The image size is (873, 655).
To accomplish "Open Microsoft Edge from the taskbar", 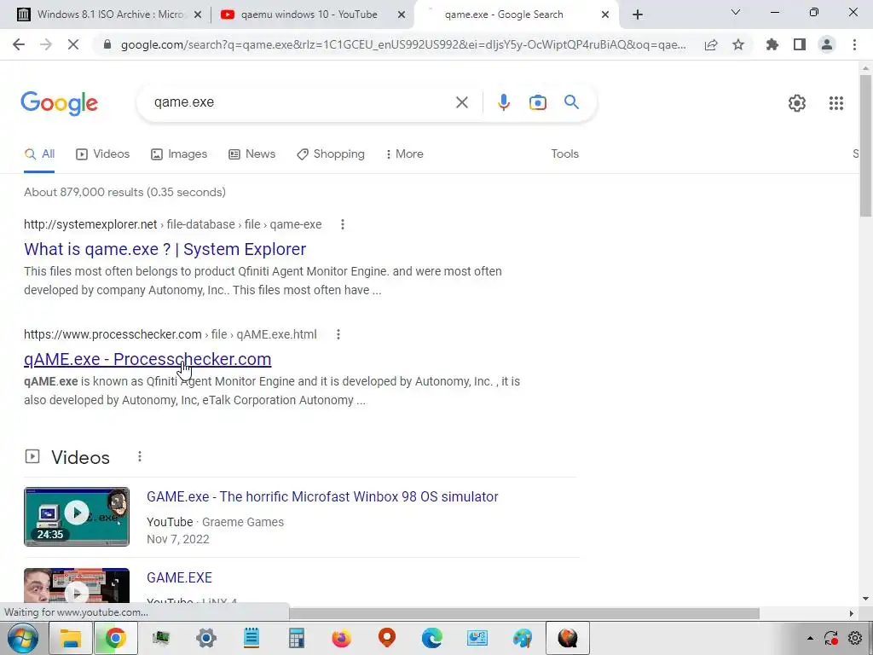I will pos(431,638).
